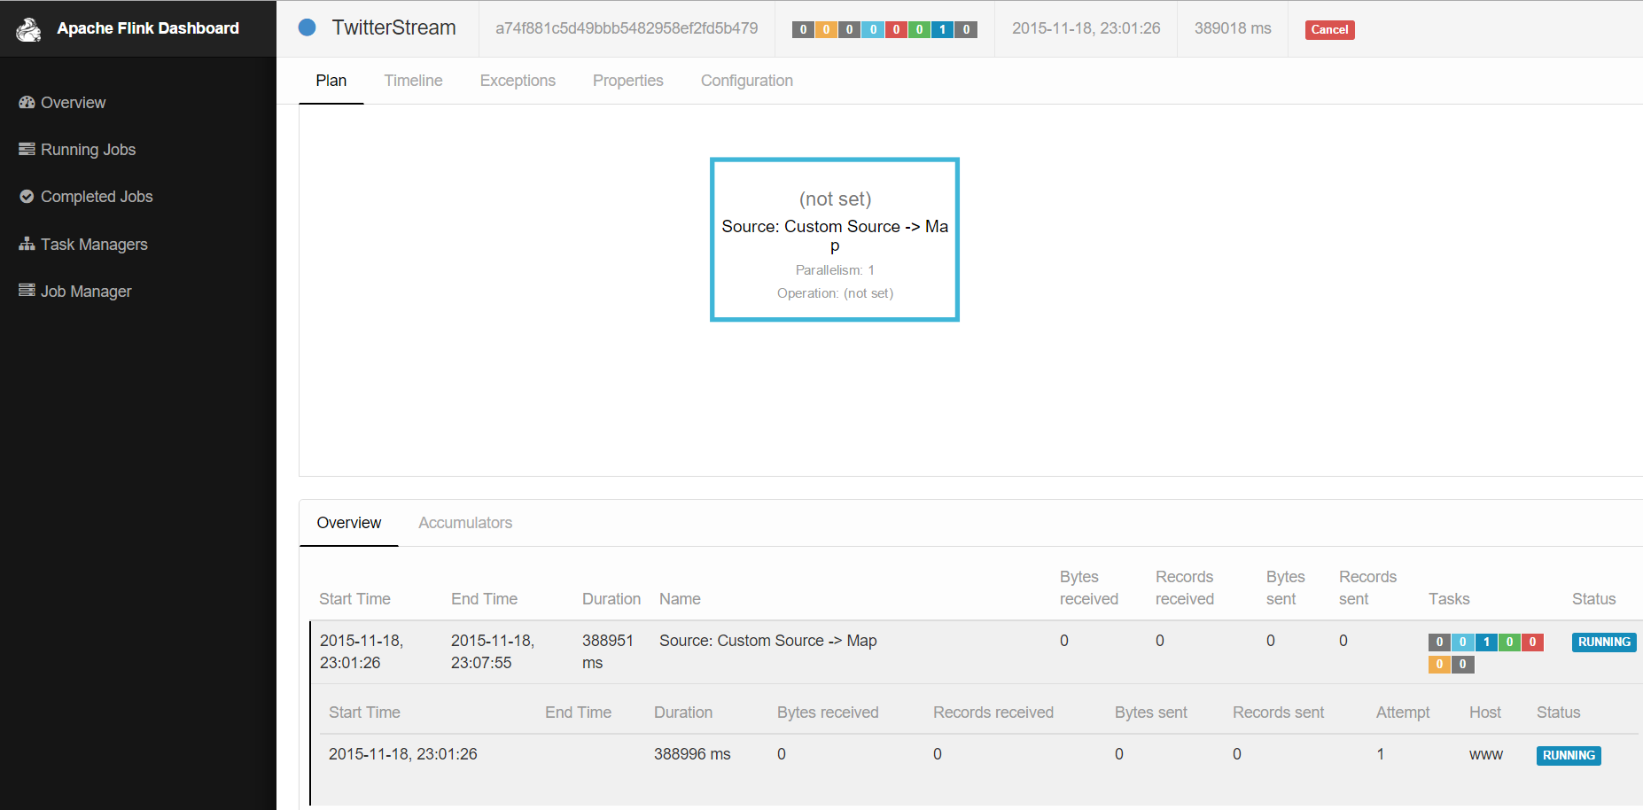View the Properties tab
Image resolution: width=1643 pixels, height=810 pixels.
tap(628, 81)
